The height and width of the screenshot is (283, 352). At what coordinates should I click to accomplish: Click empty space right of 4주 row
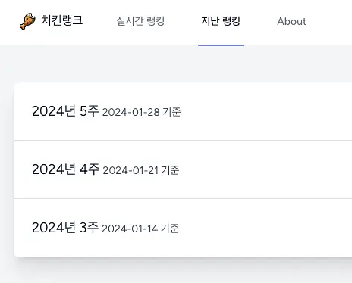tap(266, 169)
